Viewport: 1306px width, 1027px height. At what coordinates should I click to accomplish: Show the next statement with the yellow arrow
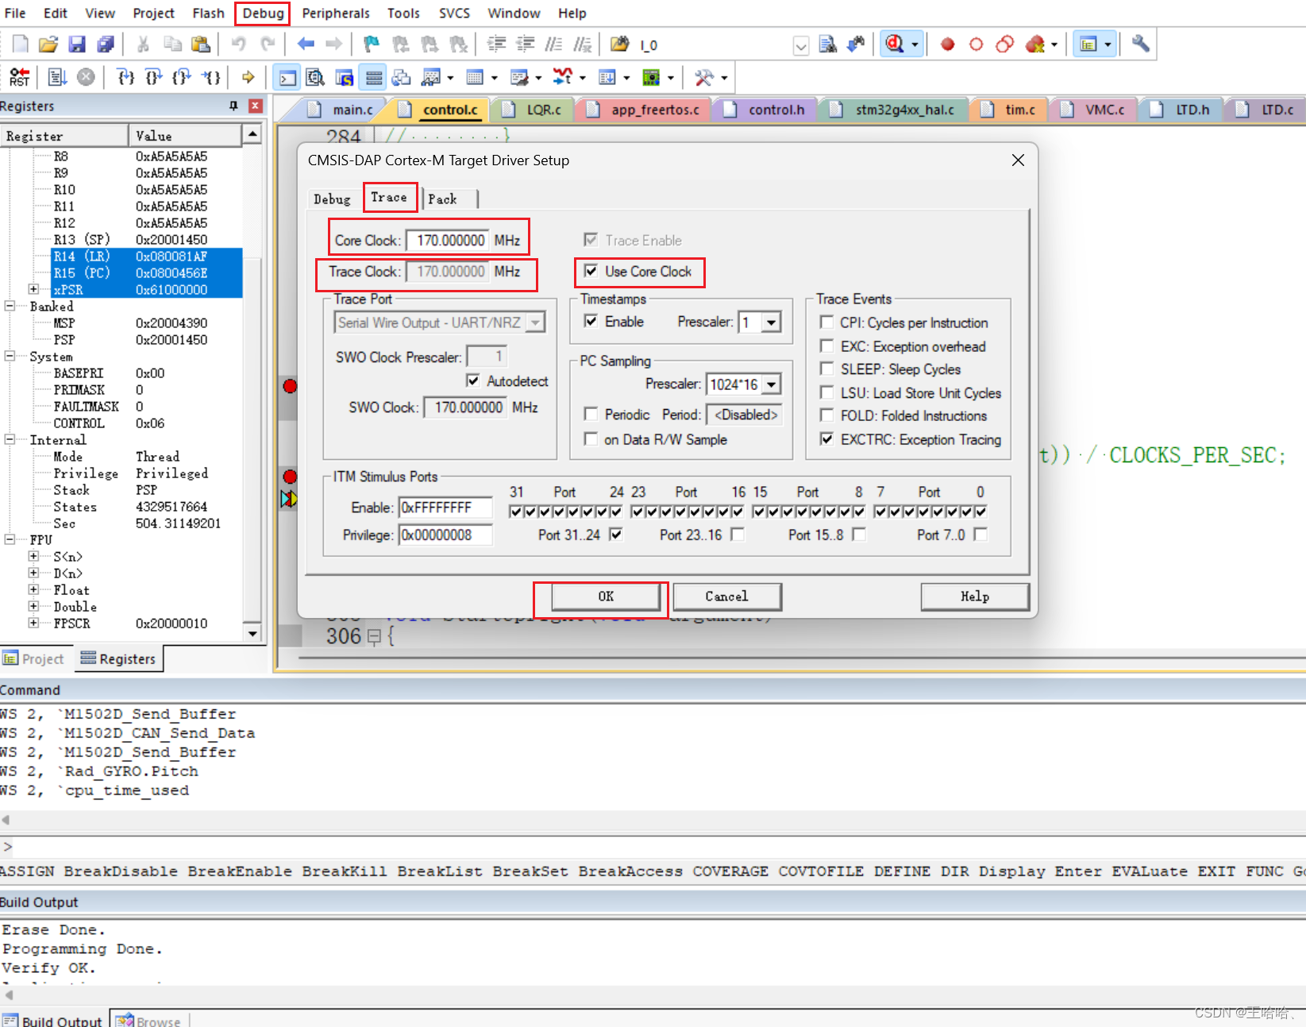(x=248, y=77)
